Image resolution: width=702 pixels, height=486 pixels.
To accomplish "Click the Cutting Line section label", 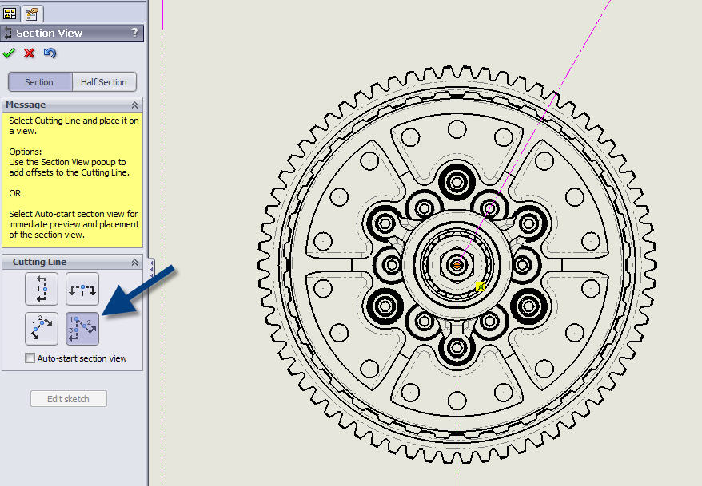I will pos(39,262).
